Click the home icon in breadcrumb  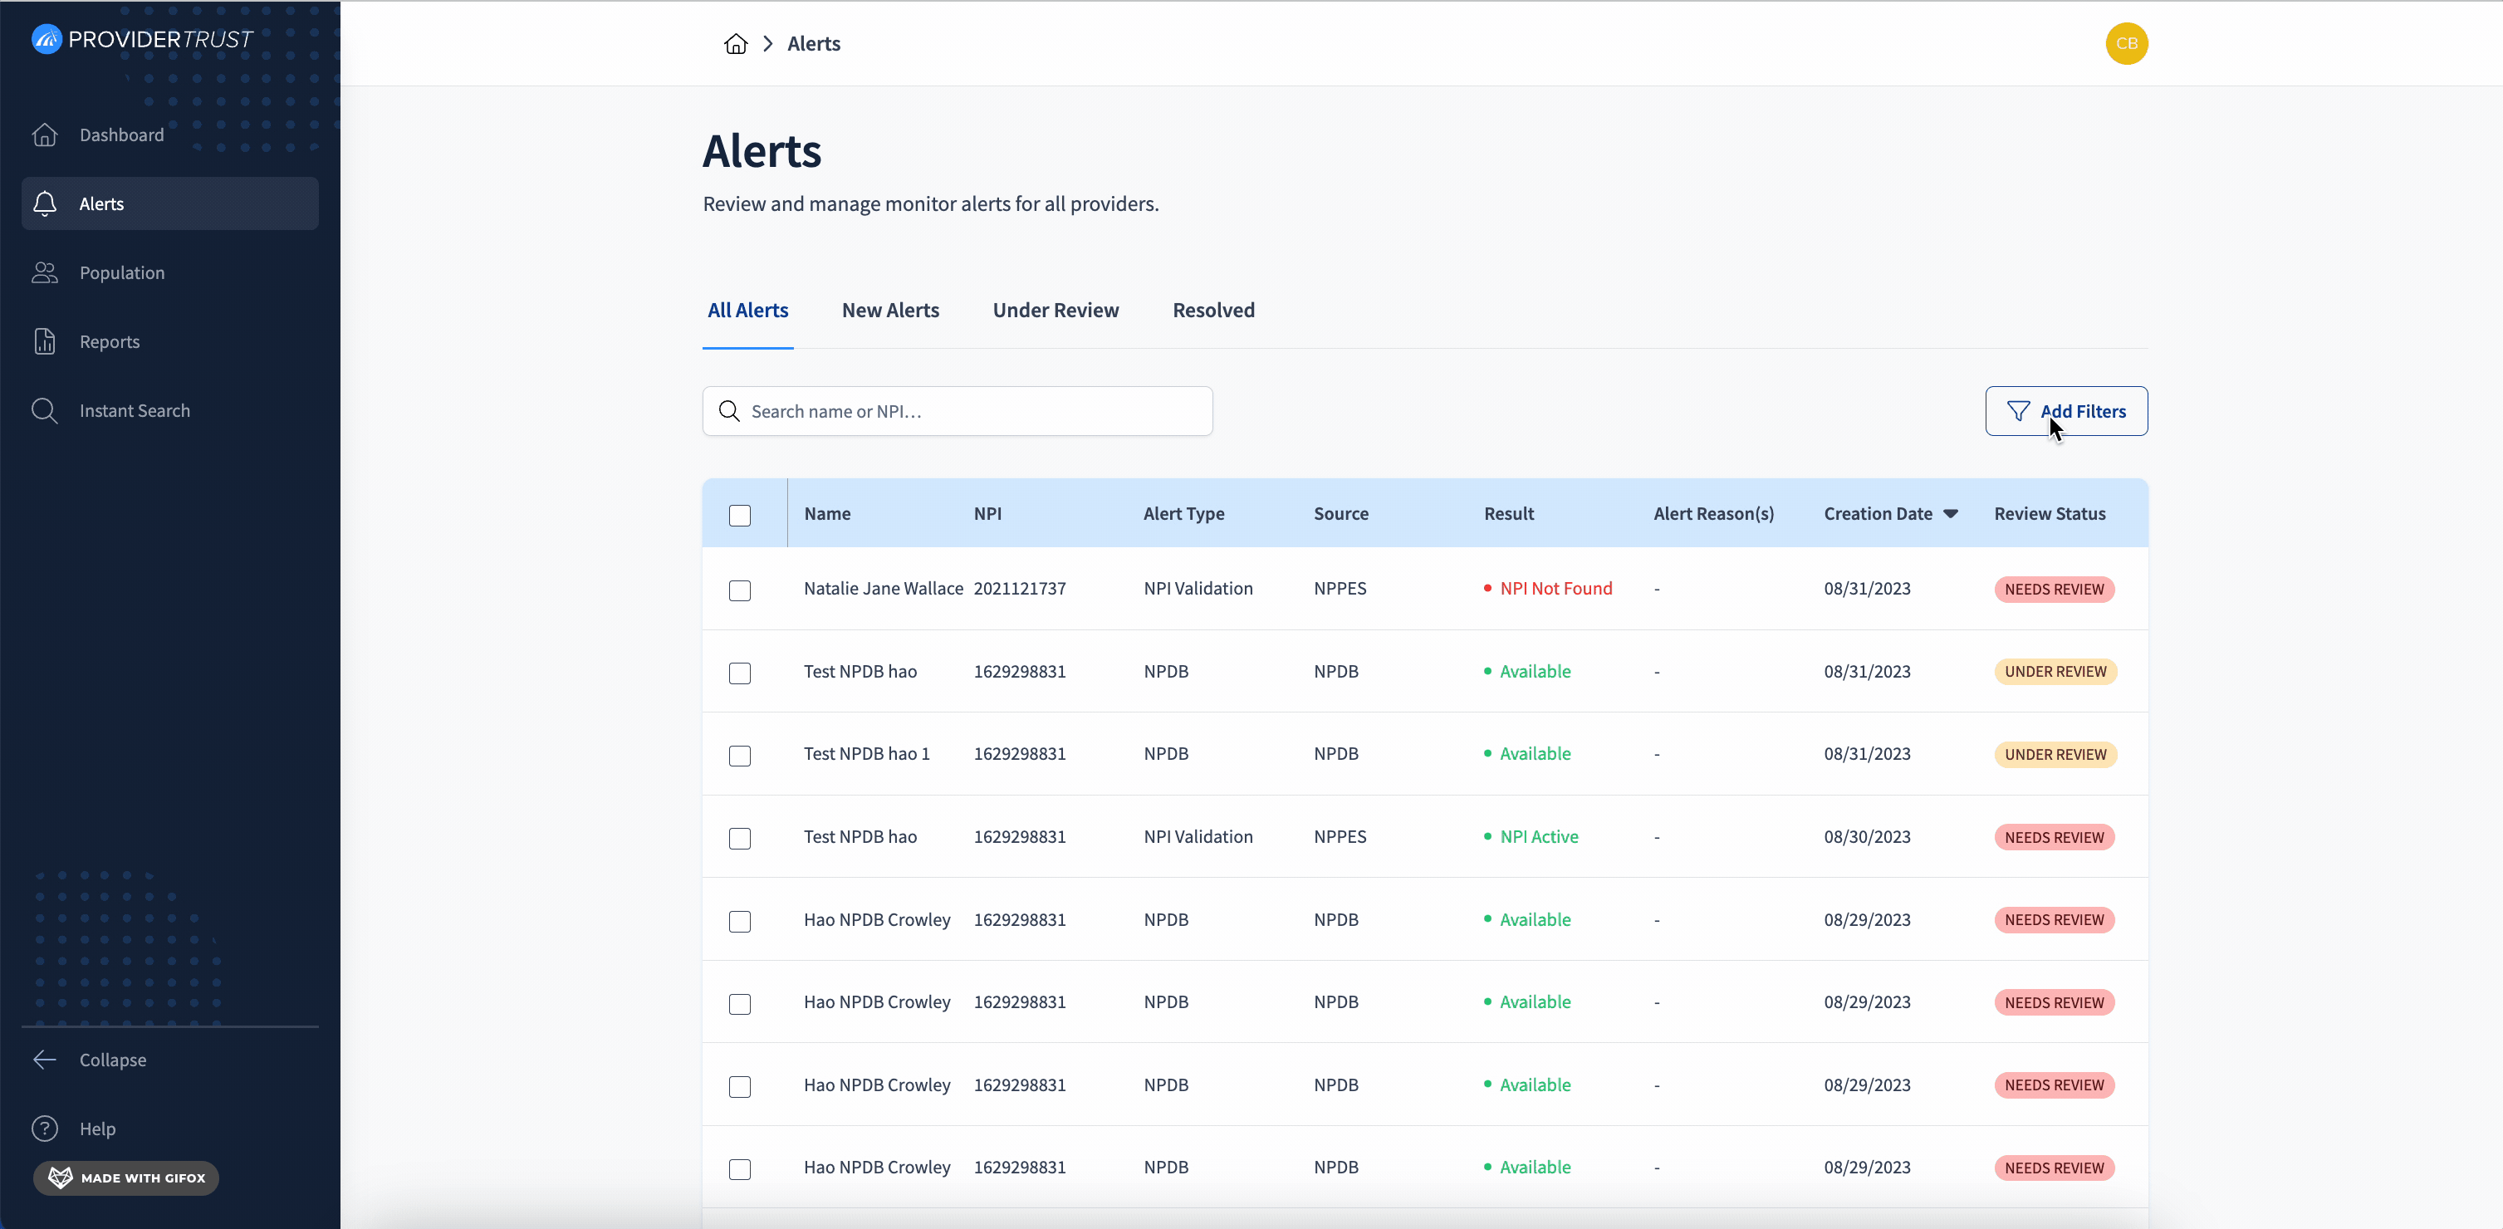[x=736, y=44]
